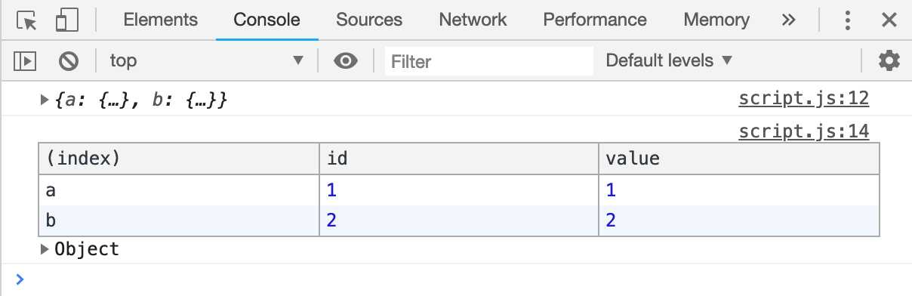
Task: Toggle the device toolbar icon
Action: click(67, 20)
